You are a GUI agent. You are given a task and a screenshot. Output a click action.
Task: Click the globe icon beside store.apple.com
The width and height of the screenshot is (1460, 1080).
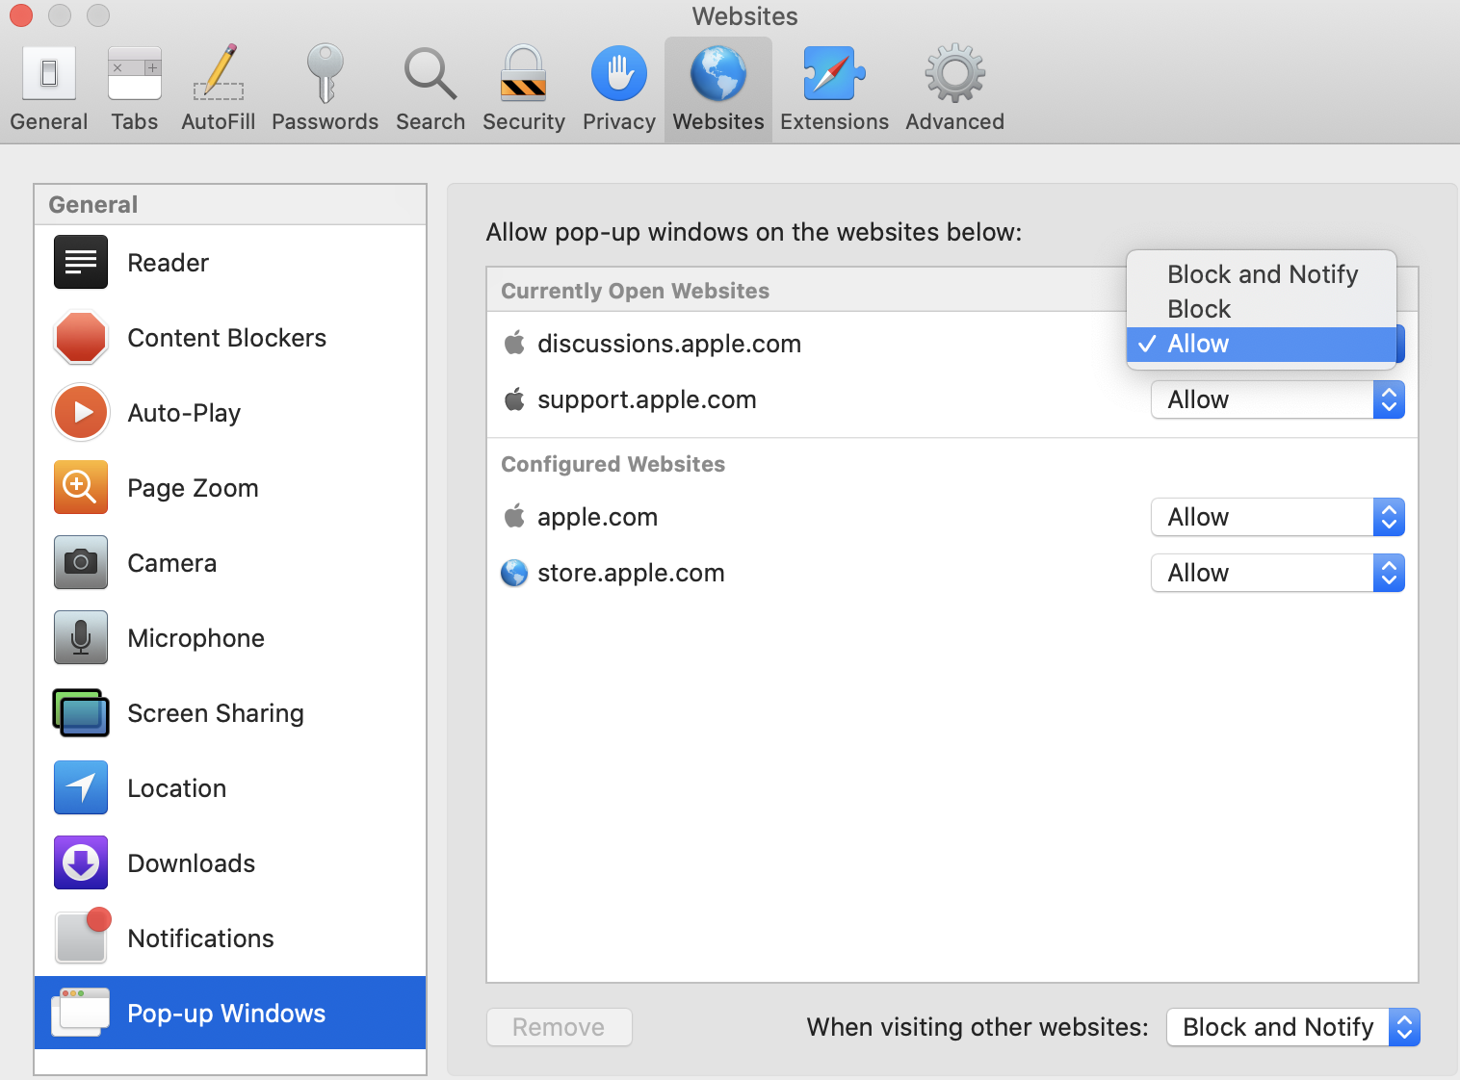[x=514, y=573]
